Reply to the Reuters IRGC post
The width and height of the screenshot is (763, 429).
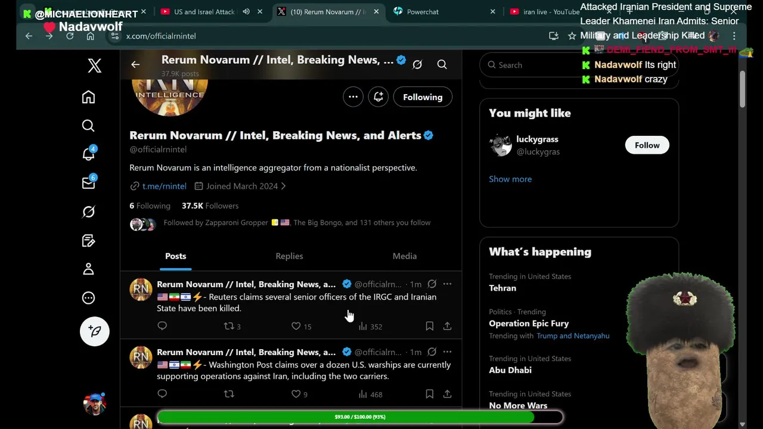coord(162,326)
